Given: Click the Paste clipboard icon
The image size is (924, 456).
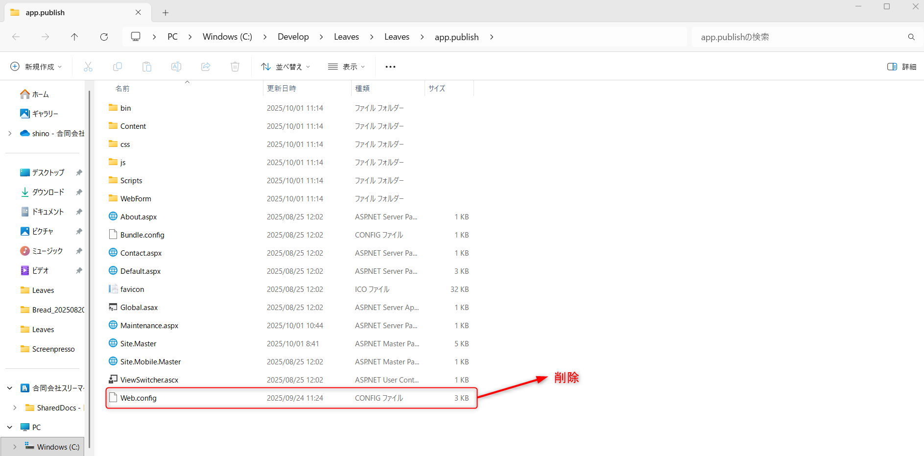Looking at the screenshot, I should (x=147, y=67).
